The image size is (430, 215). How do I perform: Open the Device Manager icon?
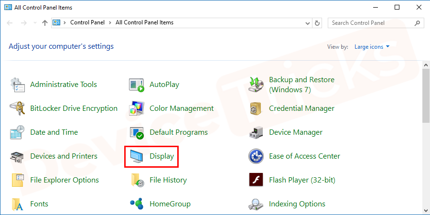(256, 132)
